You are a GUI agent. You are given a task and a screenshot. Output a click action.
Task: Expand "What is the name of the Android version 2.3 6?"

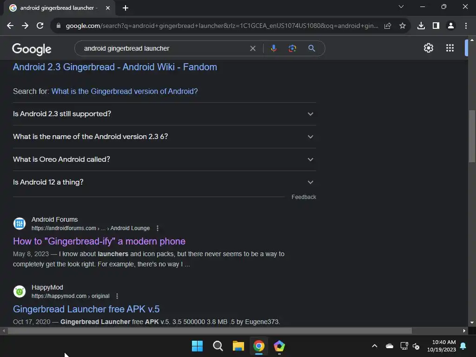click(x=165, y=137)
